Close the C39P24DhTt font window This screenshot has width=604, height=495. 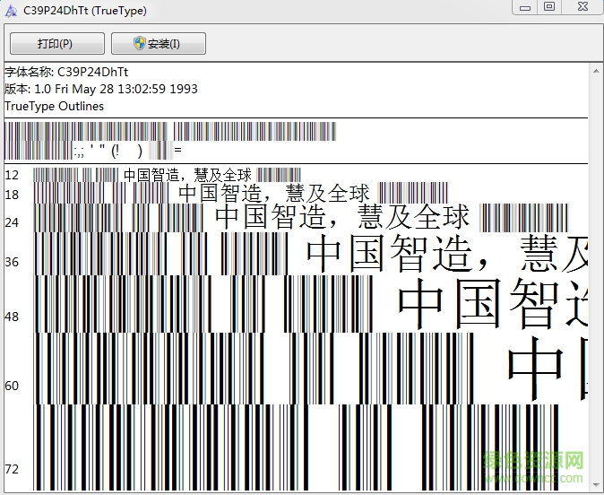582,7
